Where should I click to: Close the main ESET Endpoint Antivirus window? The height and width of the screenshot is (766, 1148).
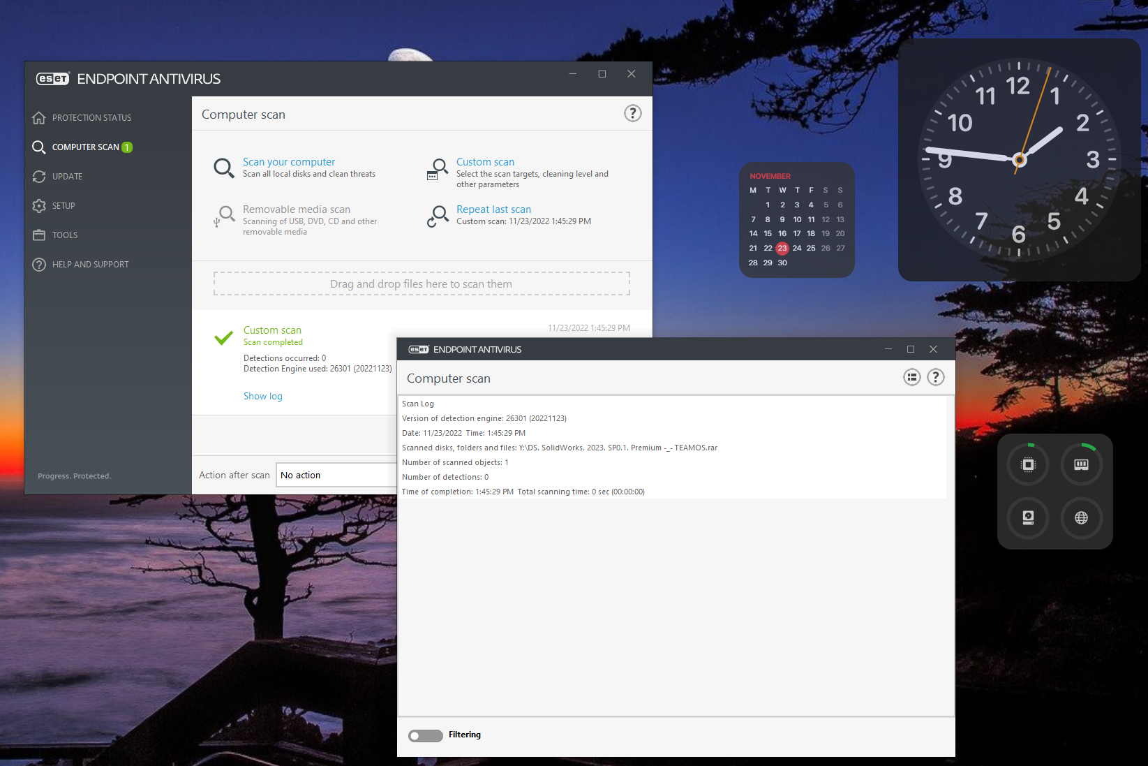point(632,74)
